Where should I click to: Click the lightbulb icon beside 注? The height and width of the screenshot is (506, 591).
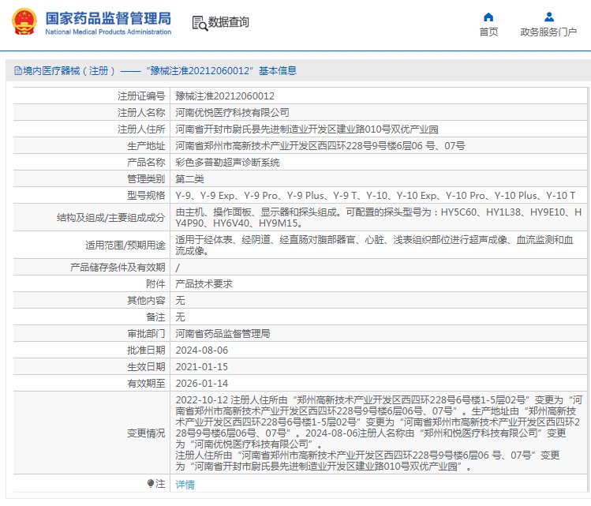tap(151, 483)
